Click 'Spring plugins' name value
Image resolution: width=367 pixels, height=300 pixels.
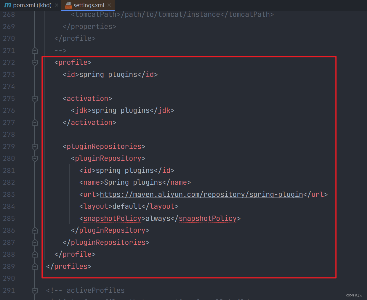point(133,182)
